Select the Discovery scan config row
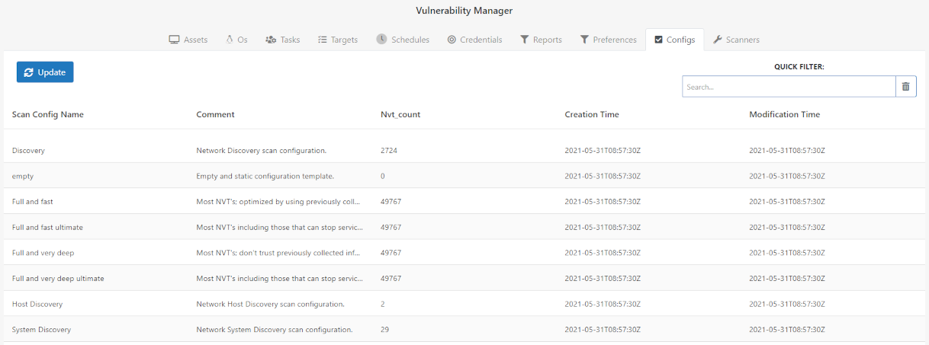This screenshot has width=929, height=345. pos(464,150)
